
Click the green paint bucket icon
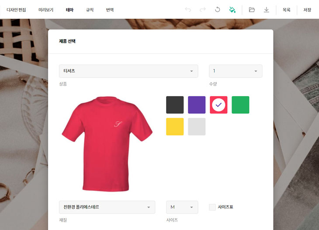click(232, 10)
